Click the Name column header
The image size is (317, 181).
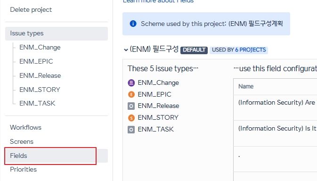tap(246, 86)
